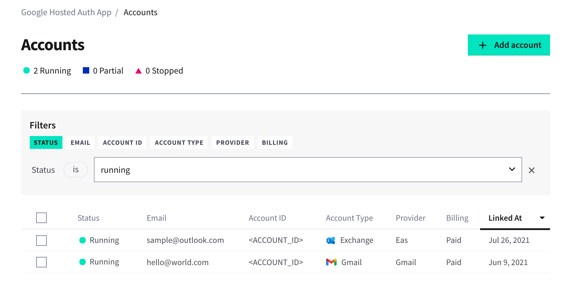Click the Add account button
This screenshot has width=574, height=282.
pyautogui.click(x=509, y=45)
